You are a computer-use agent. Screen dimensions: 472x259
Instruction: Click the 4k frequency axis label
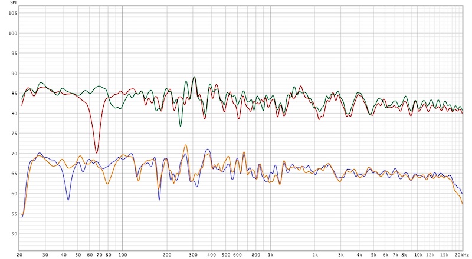pos(359,255)
